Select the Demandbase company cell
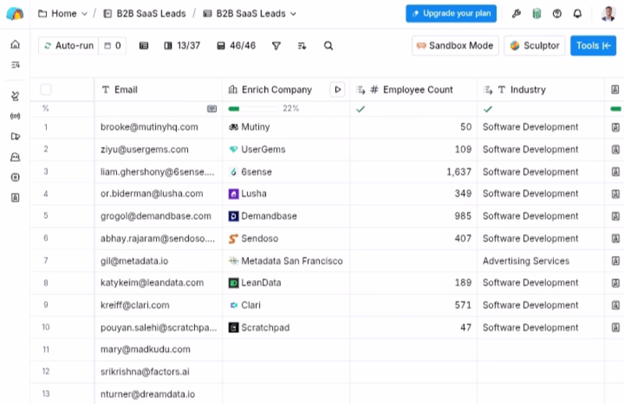Image resolution: width=624 pixels, height=404 pixels. tap(286, 216)
